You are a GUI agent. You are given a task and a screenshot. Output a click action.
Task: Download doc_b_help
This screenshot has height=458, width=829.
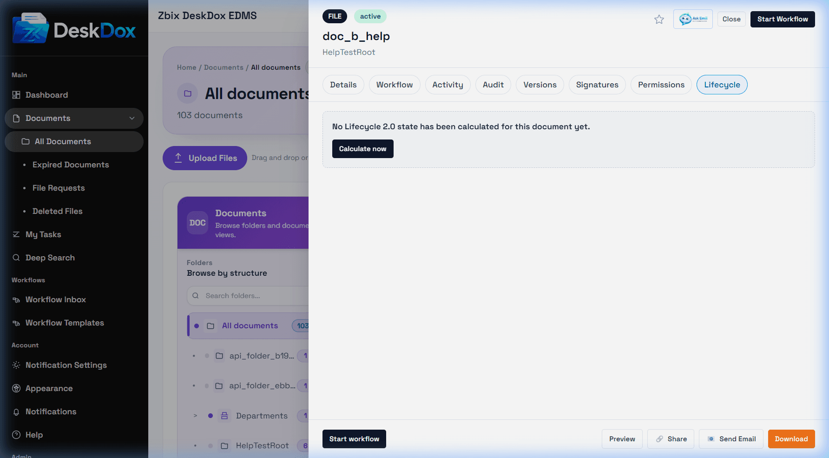tap(791, 439)
